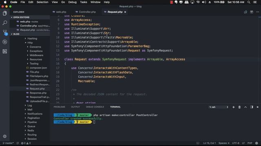Open editor More Actions ellipsis
The width and height of the screenshot is (261, 146).
[257, 12]
